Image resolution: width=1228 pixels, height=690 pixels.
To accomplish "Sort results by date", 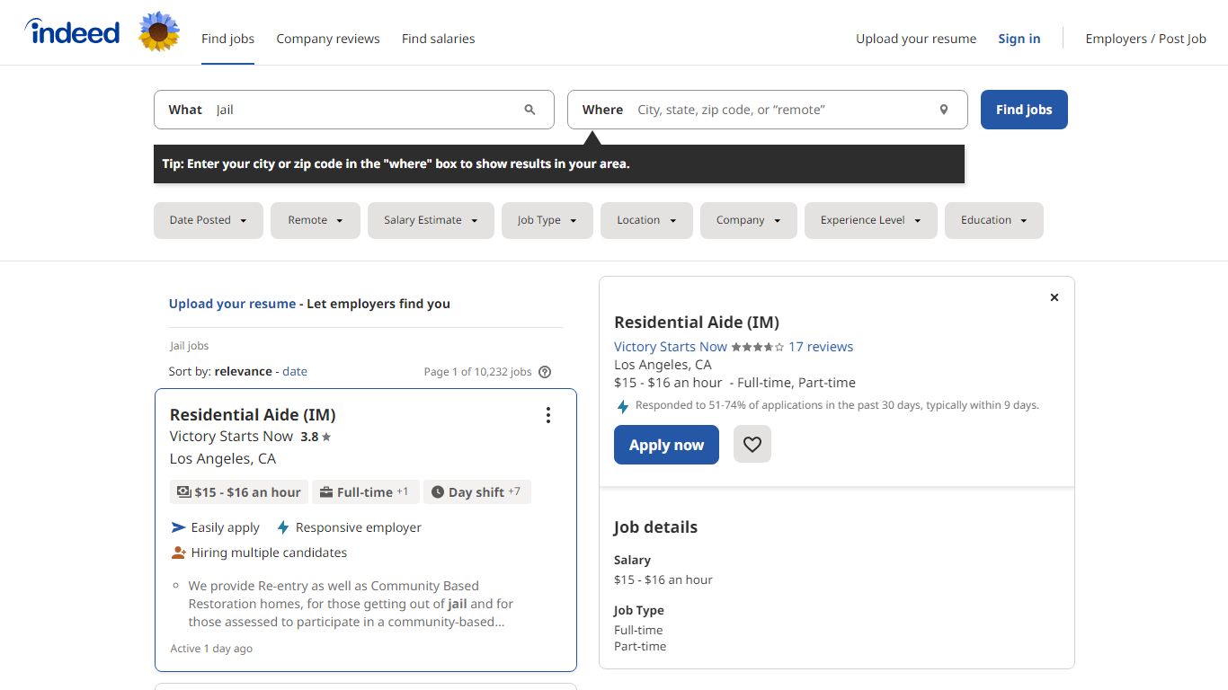I will coord(295,371).
